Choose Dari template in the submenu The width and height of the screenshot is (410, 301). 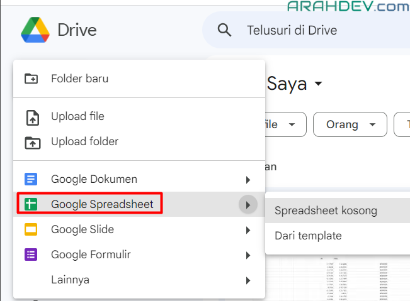pyautogui.click(x=308, y=236)
